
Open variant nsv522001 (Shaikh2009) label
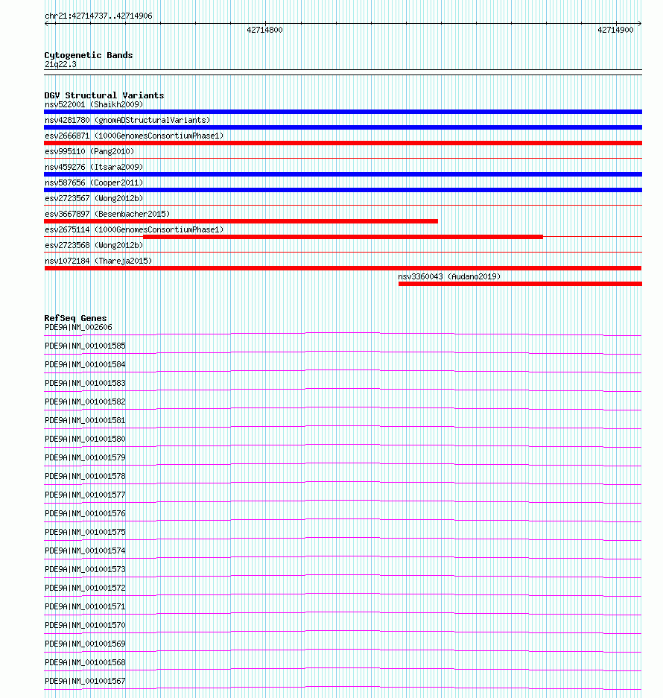94,104
